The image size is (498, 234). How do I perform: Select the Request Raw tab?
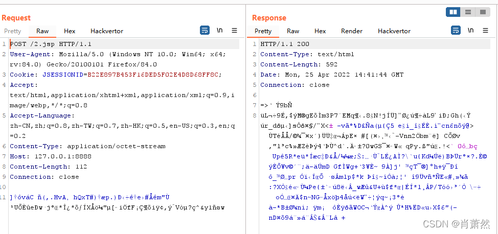[x=42, y=31]
